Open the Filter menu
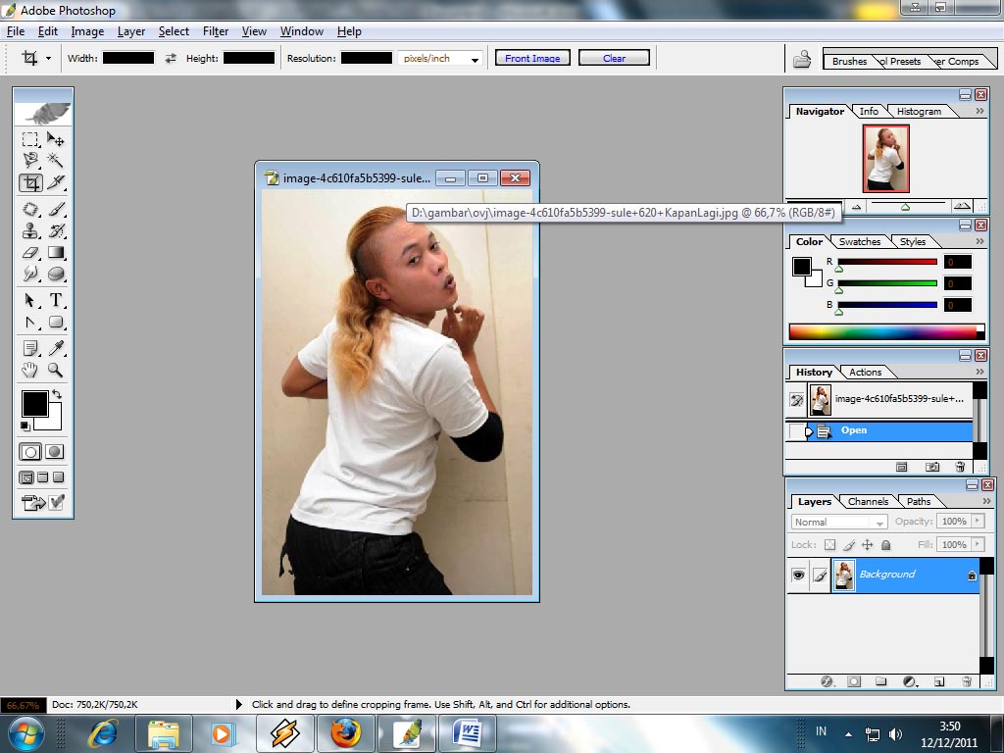This screenshot has height=753, width=1004. pos(216,31)
